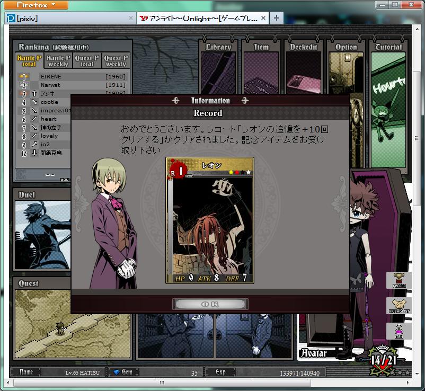
Task: Close the Unlight game tab
Action: pyautogui.click(x=263, y=18)
